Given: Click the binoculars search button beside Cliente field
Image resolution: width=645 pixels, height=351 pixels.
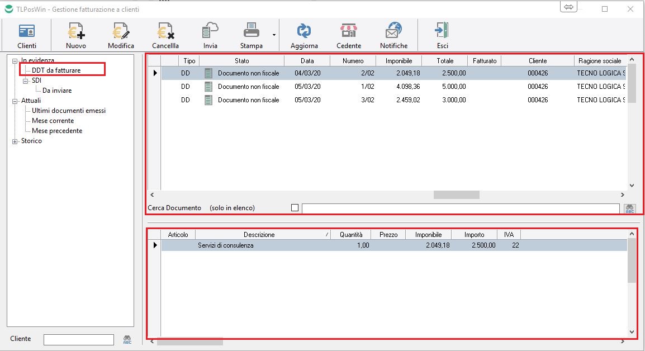Looking at the screenshot, I should (x=127, y=339).
